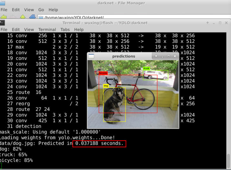
Task: Click the red bicycle label in predictions image
Action: click(x=103, y=73)
